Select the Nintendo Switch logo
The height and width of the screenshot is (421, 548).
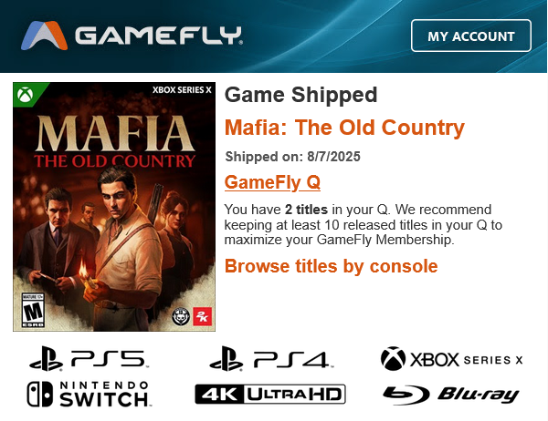89,395
